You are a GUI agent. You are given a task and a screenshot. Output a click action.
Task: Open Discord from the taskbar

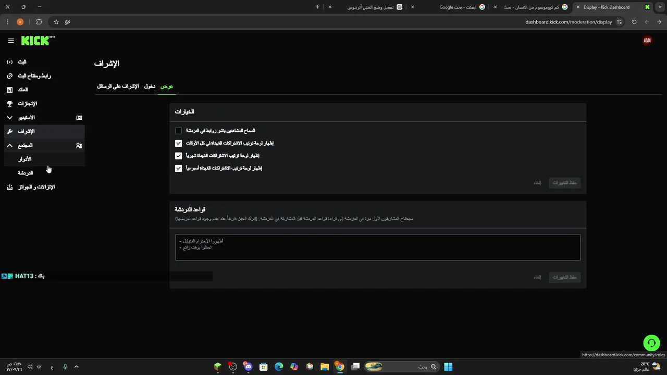248,367
